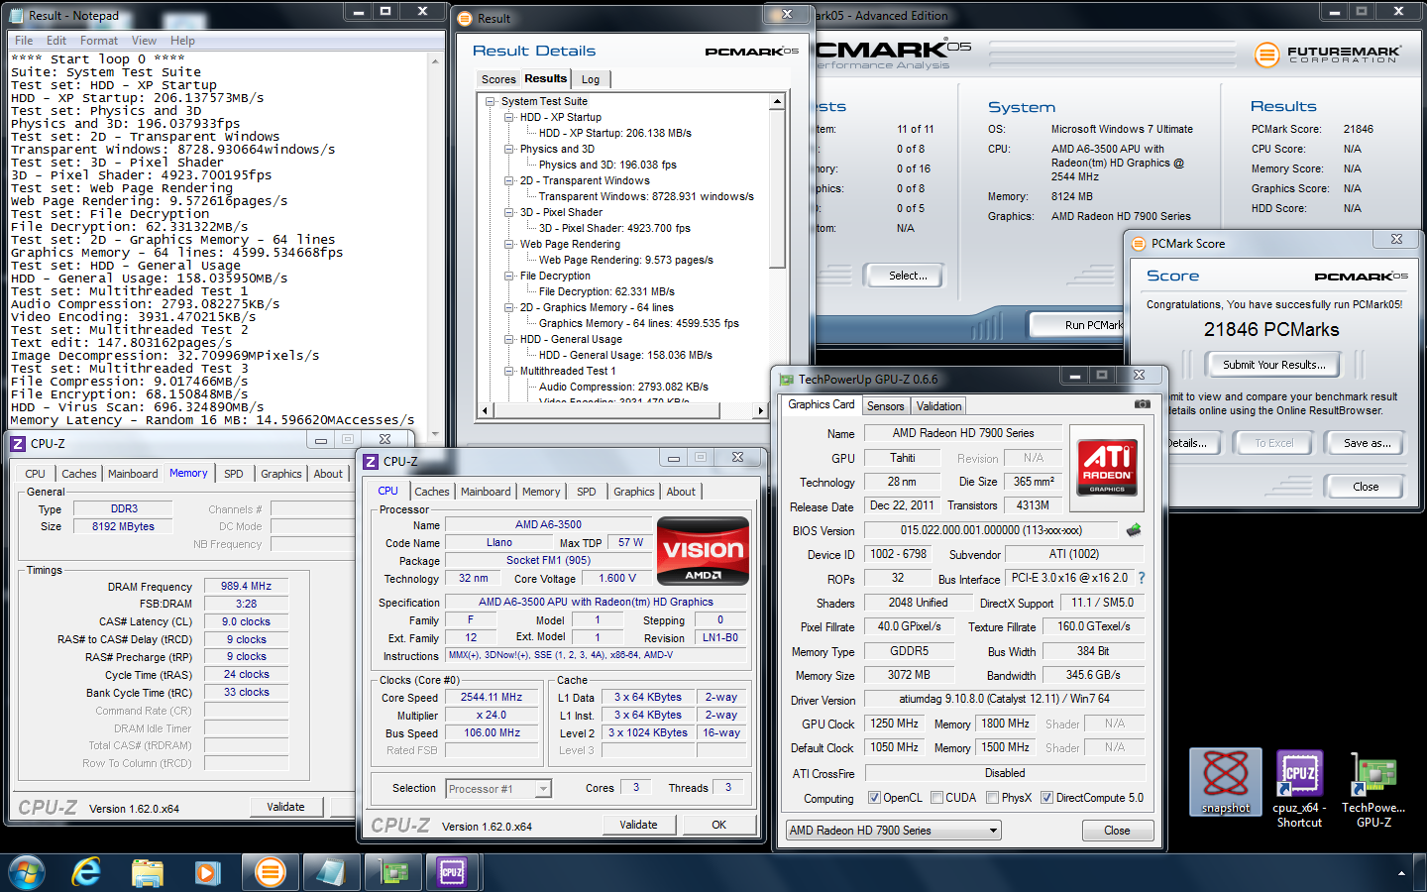The image size is (1427, 892).
Task: Open the AMD Radeon HD 7900 Series dropdown
Action: [x=894, y=831]
